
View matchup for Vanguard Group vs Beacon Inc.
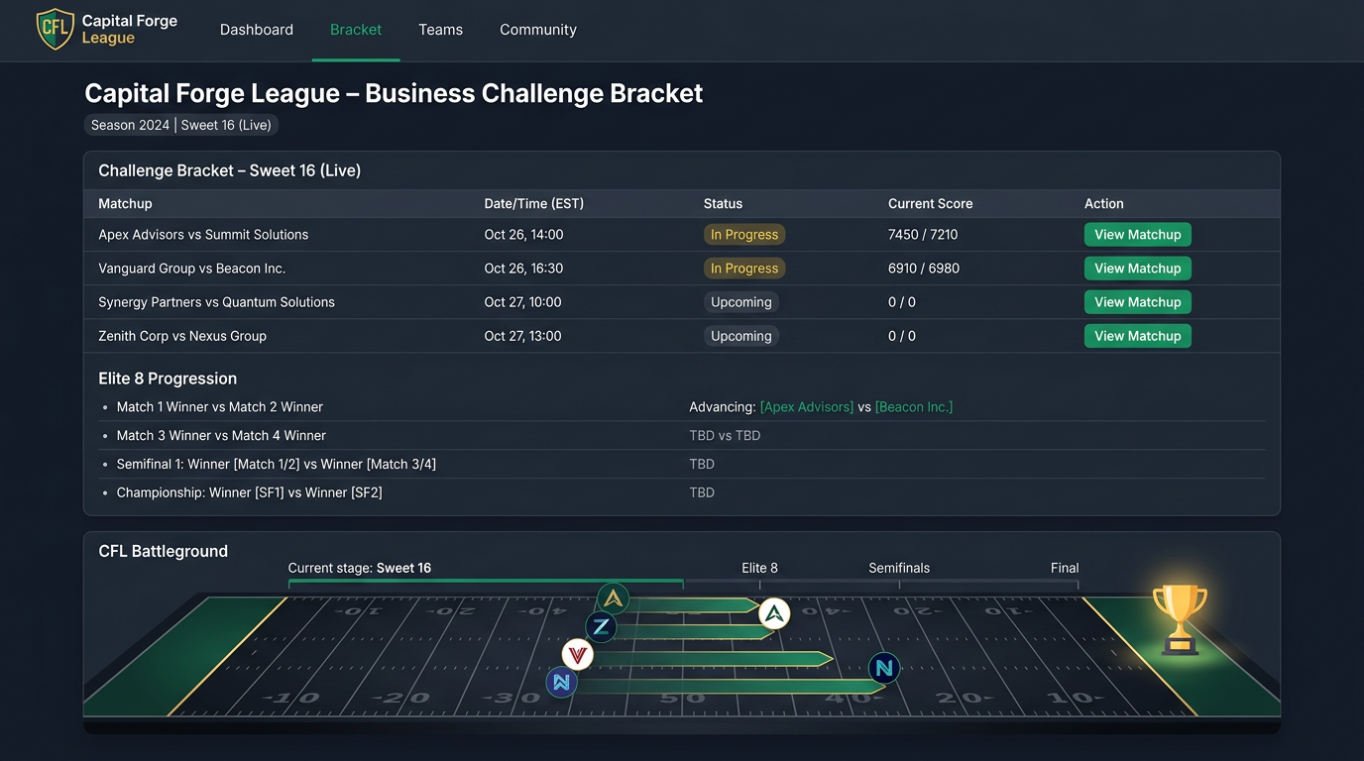coord(1137,269)
